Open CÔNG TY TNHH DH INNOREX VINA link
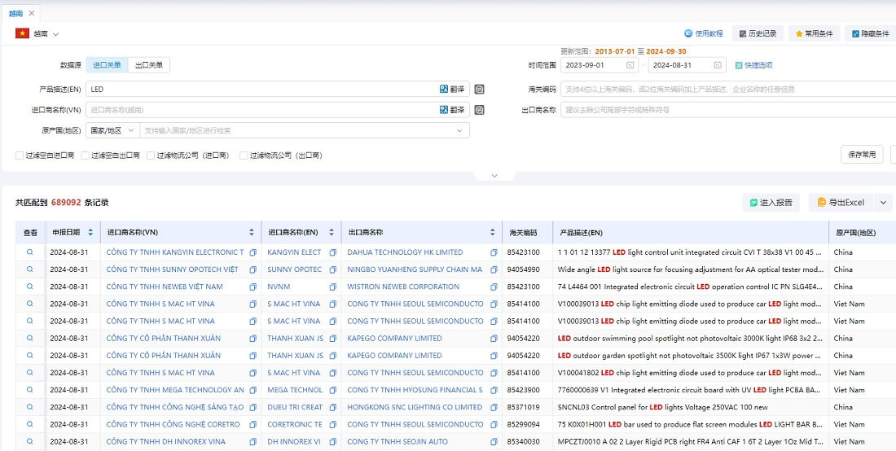The image size is (896, 451). (165, 441)
